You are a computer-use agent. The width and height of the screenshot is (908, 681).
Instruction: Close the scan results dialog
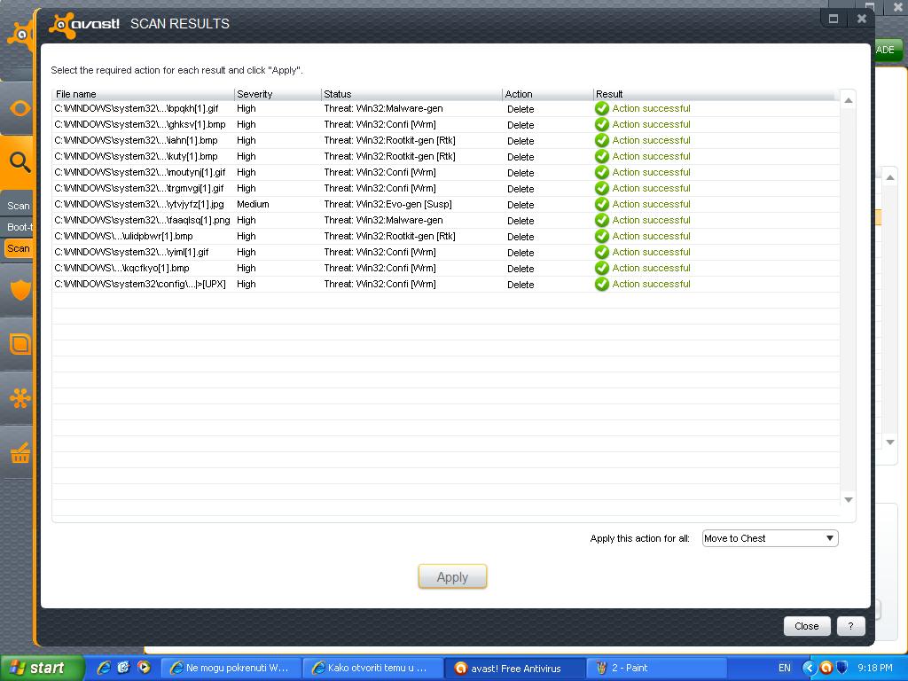(806, 626)
